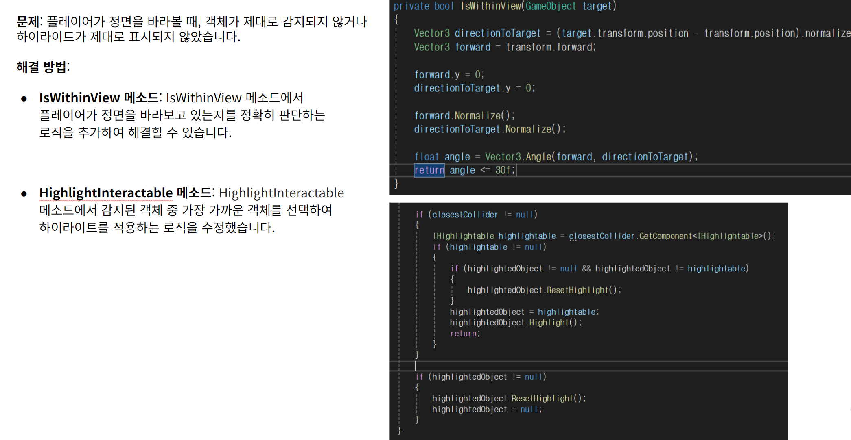Click the 'return;' statement in the lower code

tap(465, 334)
